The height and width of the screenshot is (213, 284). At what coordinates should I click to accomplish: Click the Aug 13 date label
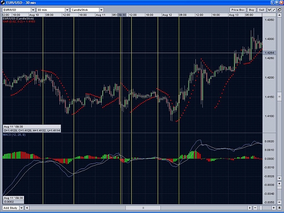(x=234, y=15)
